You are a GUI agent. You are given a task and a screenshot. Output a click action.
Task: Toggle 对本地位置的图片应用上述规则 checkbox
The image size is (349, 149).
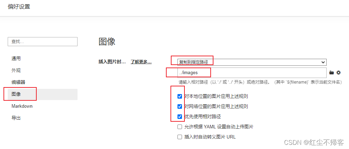180,97
